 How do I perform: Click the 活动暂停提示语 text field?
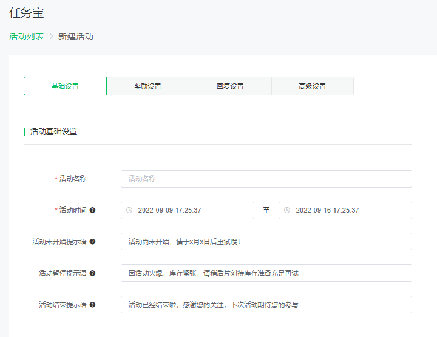coord(266,273)
